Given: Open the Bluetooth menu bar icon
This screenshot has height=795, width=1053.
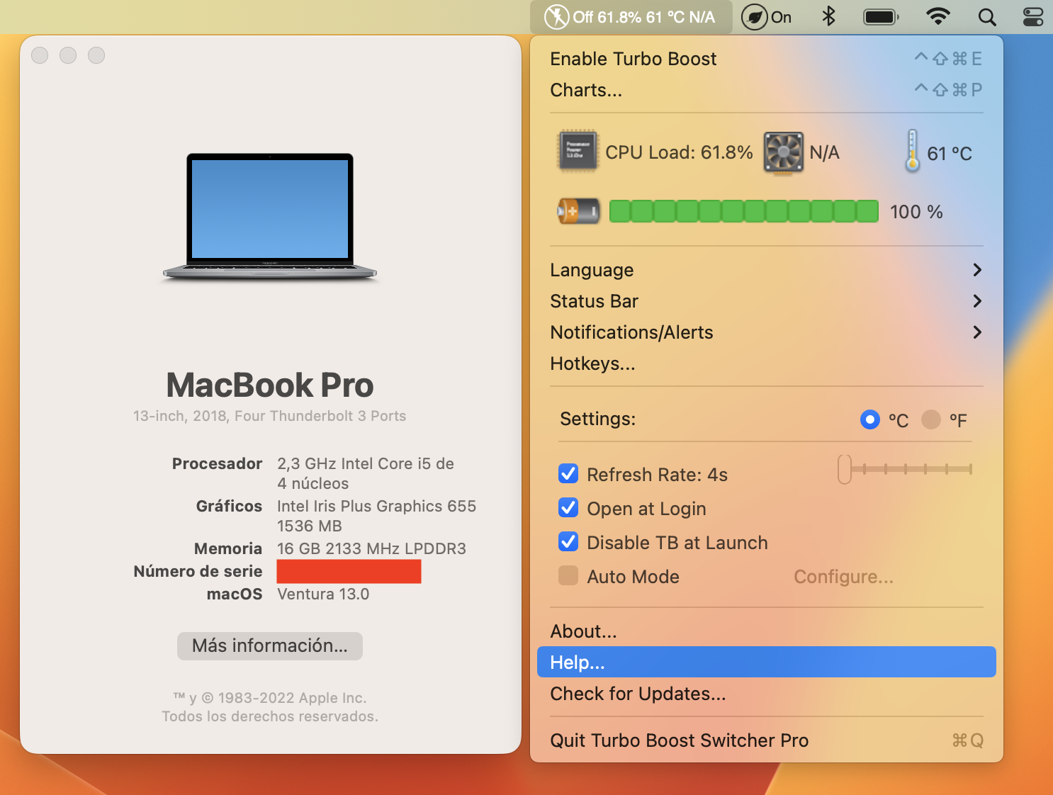Looking at the screenshot, I should pyautogui.click(x=828, y=16).
